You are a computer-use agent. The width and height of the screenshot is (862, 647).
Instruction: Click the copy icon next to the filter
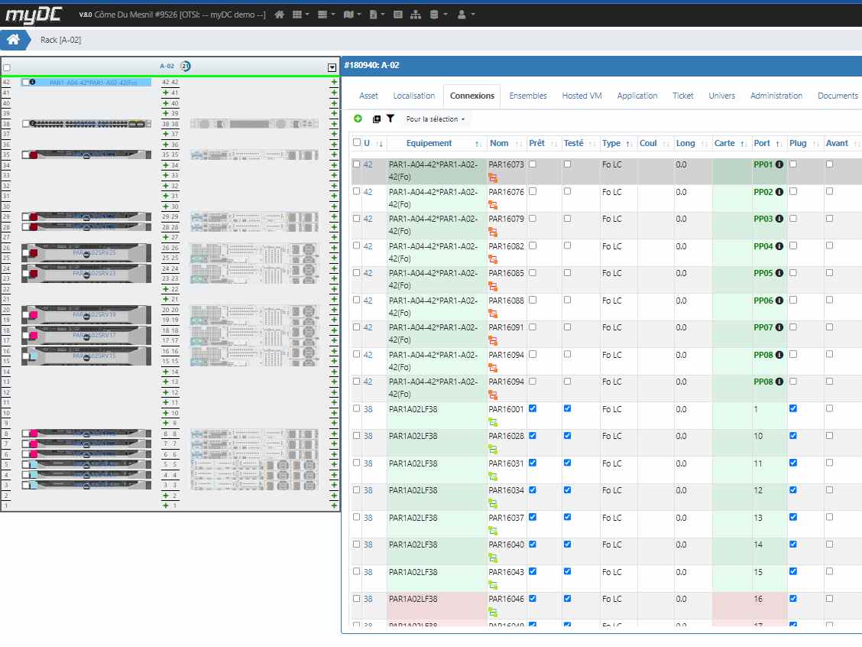(375, 119)
